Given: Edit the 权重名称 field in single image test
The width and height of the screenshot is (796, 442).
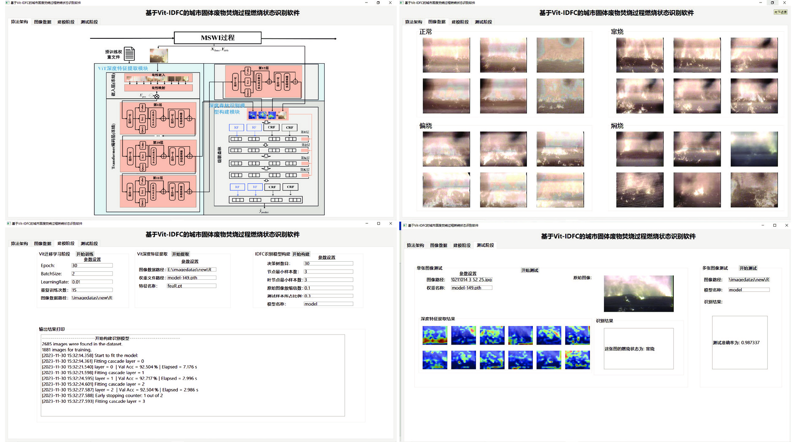Looking at the screenshot, I should (472, 288).
